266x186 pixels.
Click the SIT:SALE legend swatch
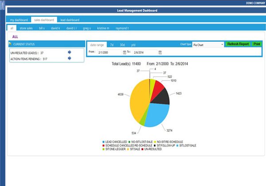click(128, 149)
